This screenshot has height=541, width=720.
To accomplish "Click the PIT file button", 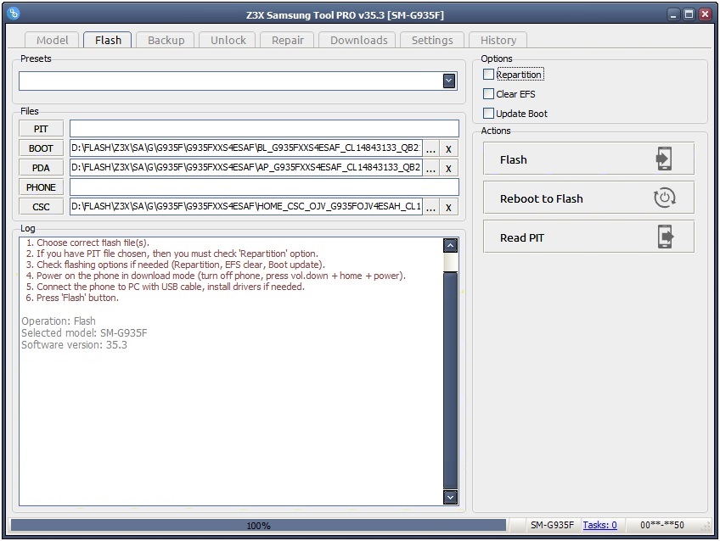I will coord(41,129).
